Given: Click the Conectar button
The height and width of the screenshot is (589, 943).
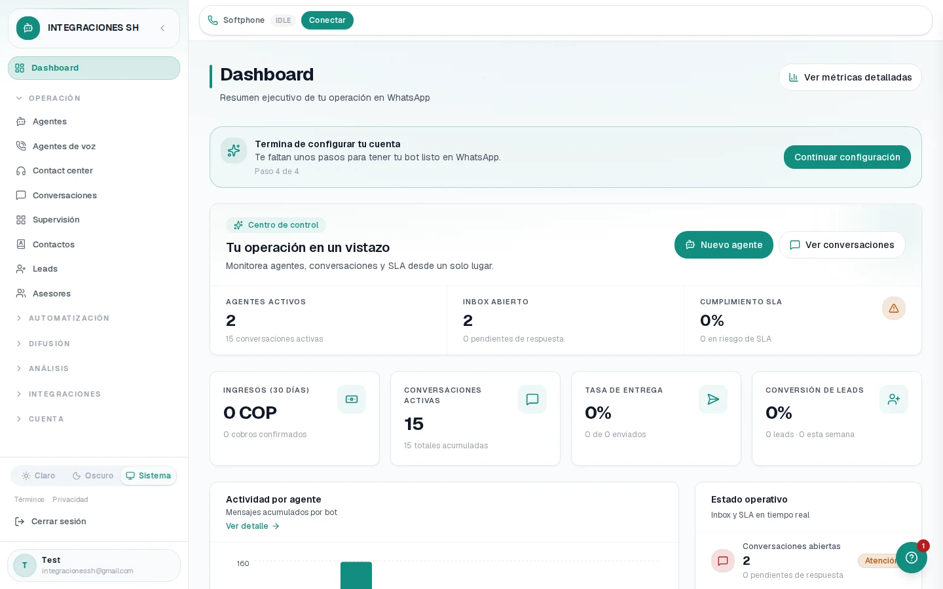Looking at the screenshot, I should 327,20.
